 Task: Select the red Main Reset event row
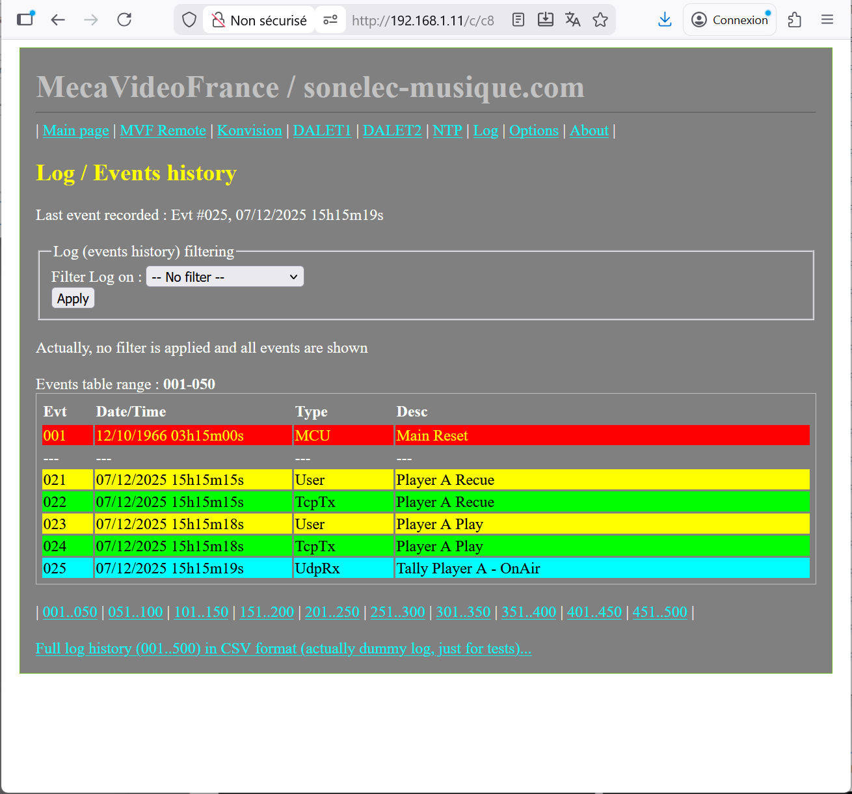pos(426,435)
